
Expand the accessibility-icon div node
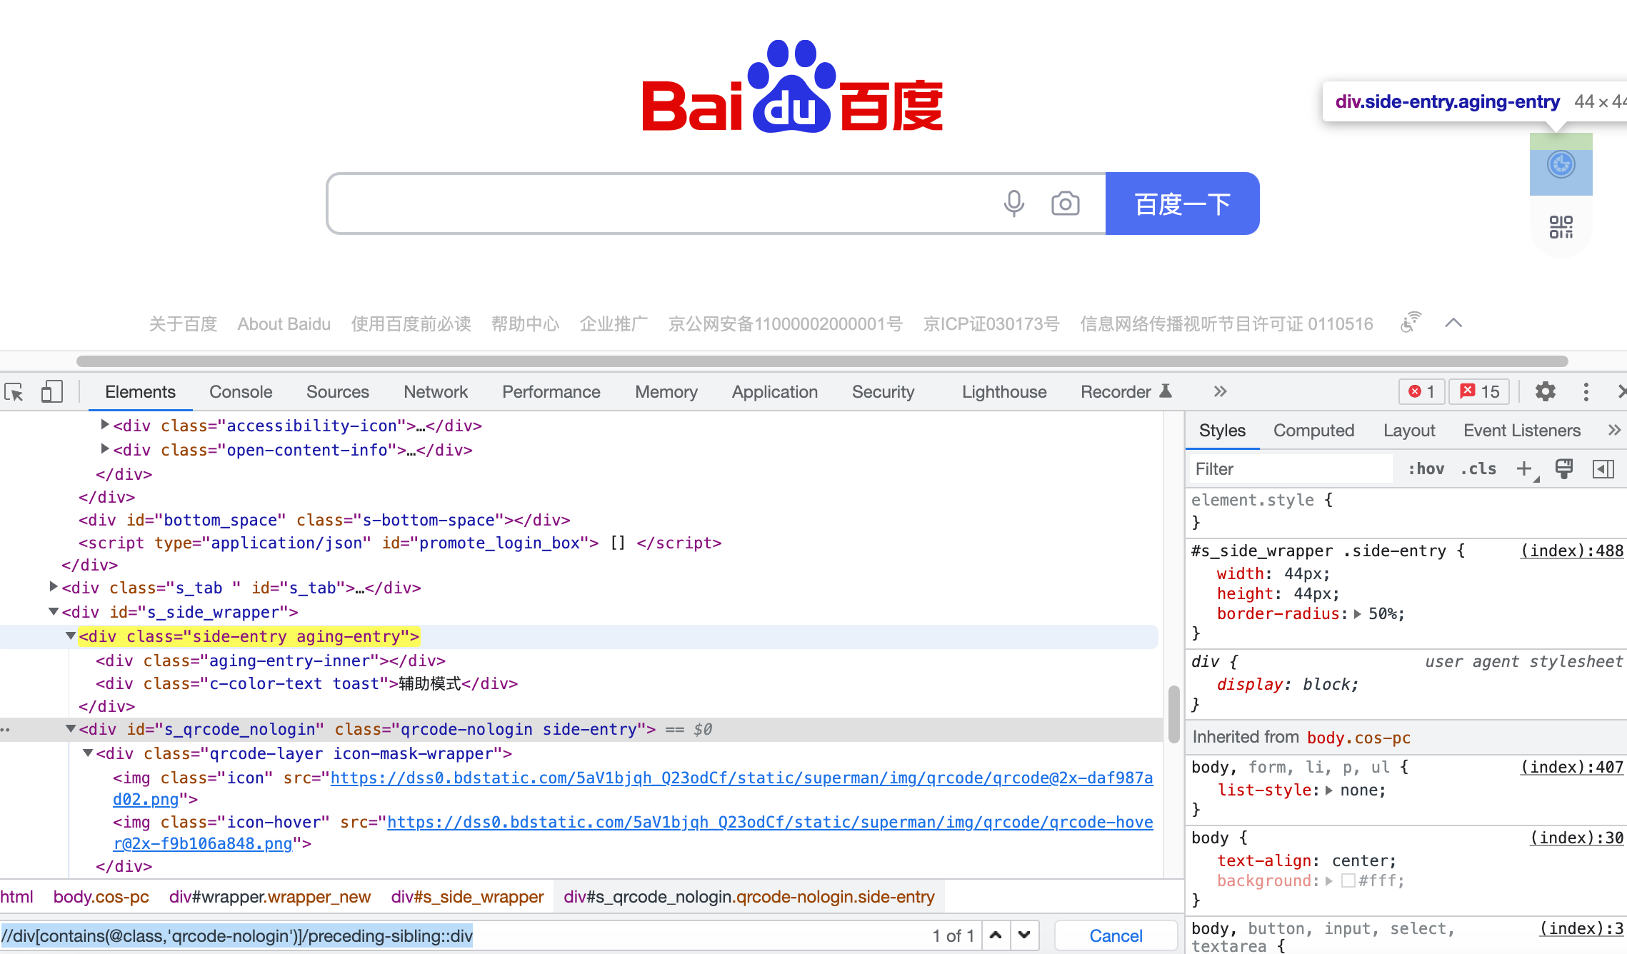coord(105,425)
